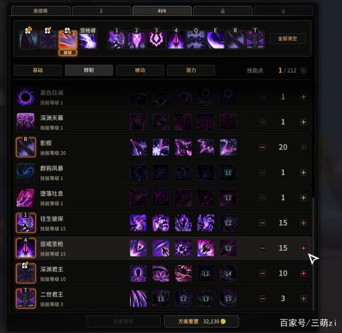Raise 二世君王 level with plus button
The width and height of the screenshot is (342, 333).
click(x=303, y=299)
